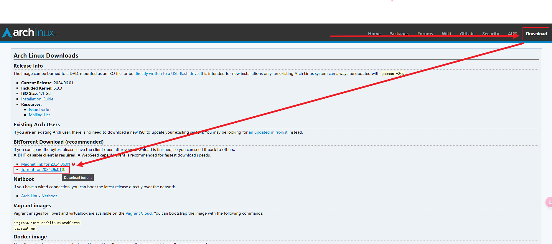Click the 'Included Kernel: 6.9.3' line
The width and height of the screenshot is (552, 244).
[x=42, y=88]
